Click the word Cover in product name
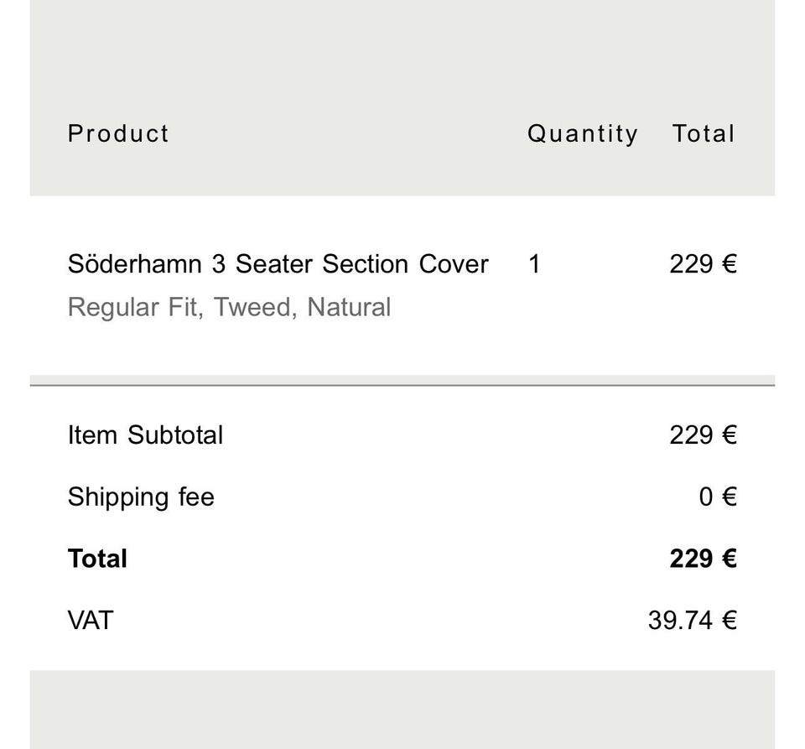Image resolution: width=805 pixels, height=749 pixels. [x=454, y=264]
